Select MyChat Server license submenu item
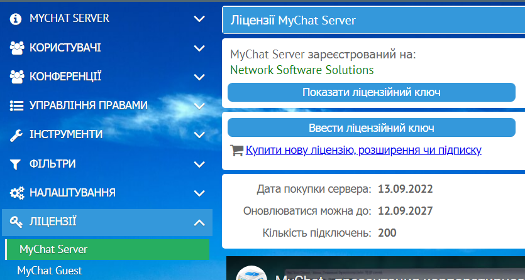 click(x=107, y=249)
